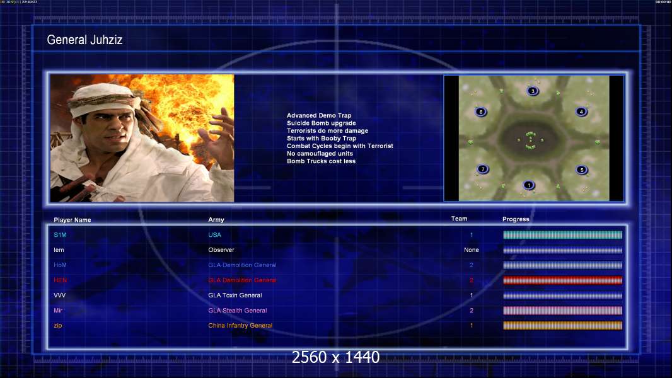Select player name HoM
The height and width of the screenshot is (378, 672).
[60, 265]
